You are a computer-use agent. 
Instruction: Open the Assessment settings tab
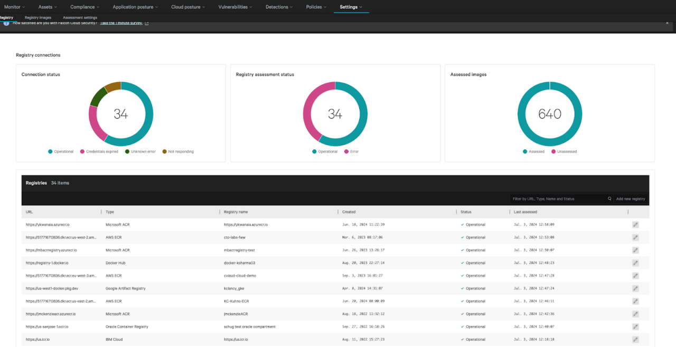pyautogui.click(x=80, y=17)
